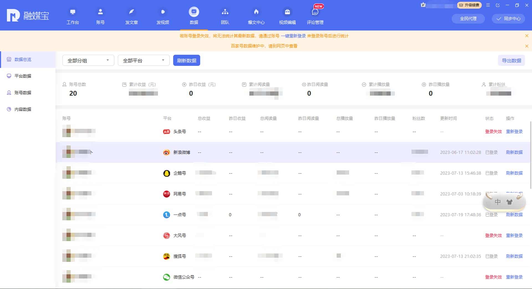Dismiss the 百家号 maintenance notice
This screenshot has height=289, width=532.
point(526,46)
